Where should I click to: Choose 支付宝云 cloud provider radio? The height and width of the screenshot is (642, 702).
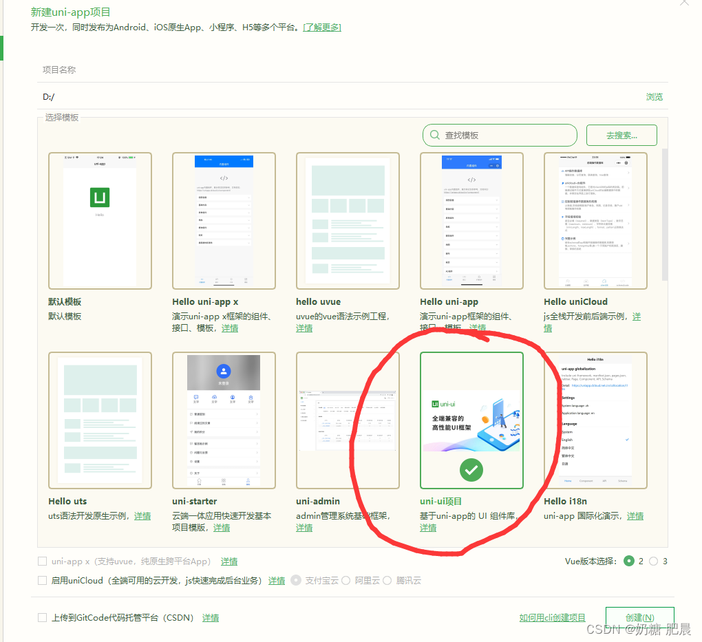[296, 580]
